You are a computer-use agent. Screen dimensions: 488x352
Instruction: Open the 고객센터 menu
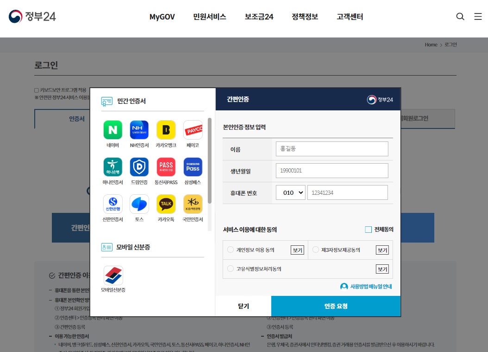(x=350, y=17)
